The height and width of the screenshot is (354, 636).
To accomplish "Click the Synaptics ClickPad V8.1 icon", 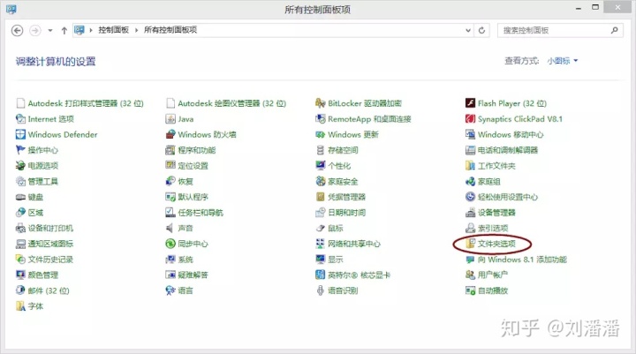I will tap(470, 119).
